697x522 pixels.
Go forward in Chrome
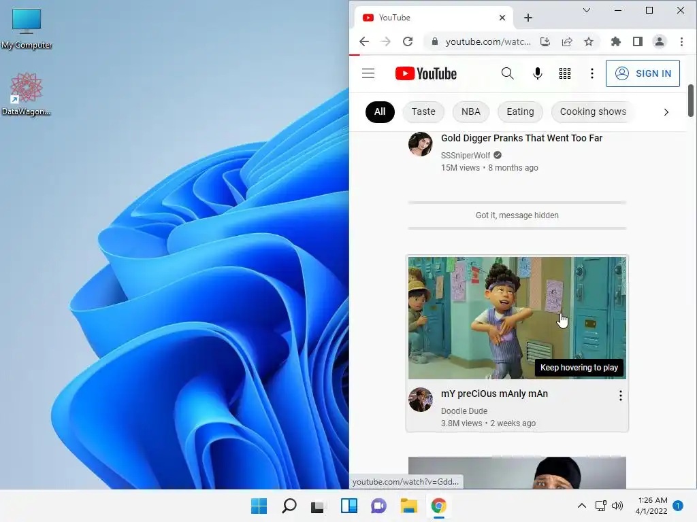(x=385, y=41)
